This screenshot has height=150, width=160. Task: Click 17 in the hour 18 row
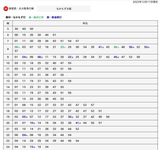(x=39, y=111)
